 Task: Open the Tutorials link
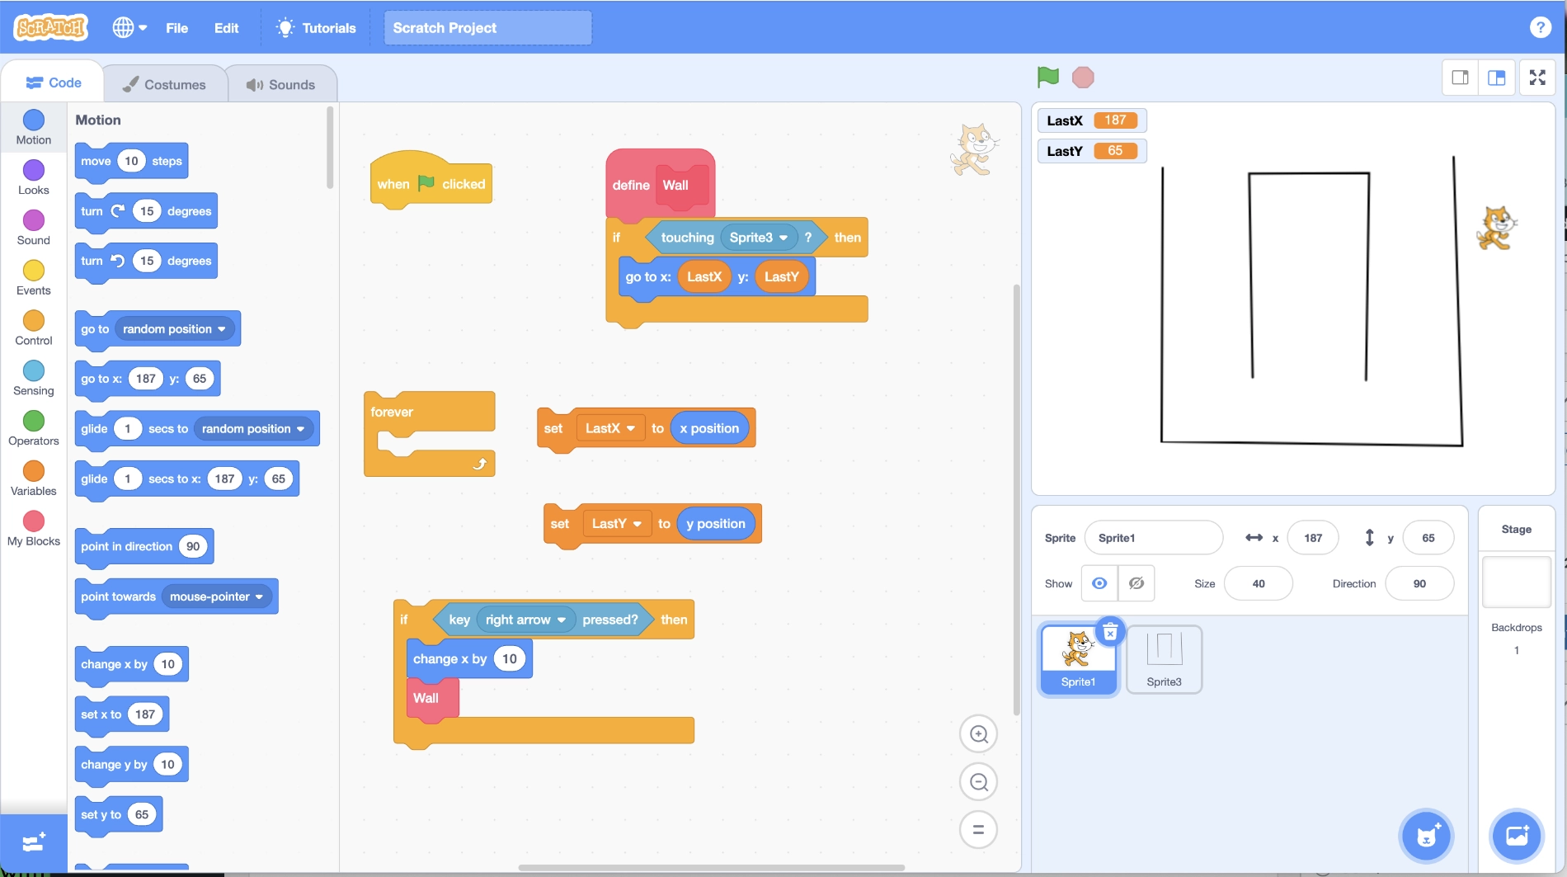point(317,27)
